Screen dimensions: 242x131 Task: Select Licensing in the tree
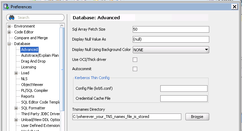(x=29, y=67)
